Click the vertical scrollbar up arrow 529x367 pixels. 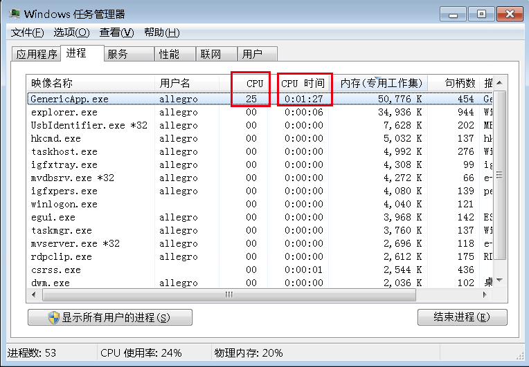[x=500, y=83]
